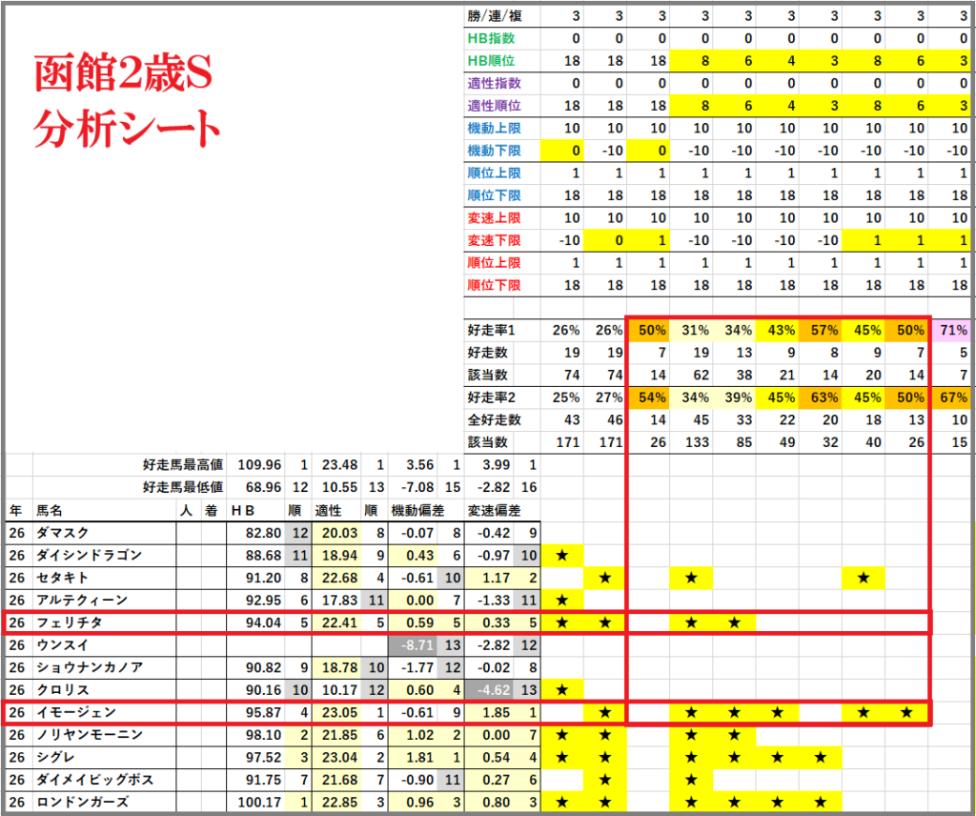
Task: Select the 適性順位 row label
Action: tap(495, 105)
